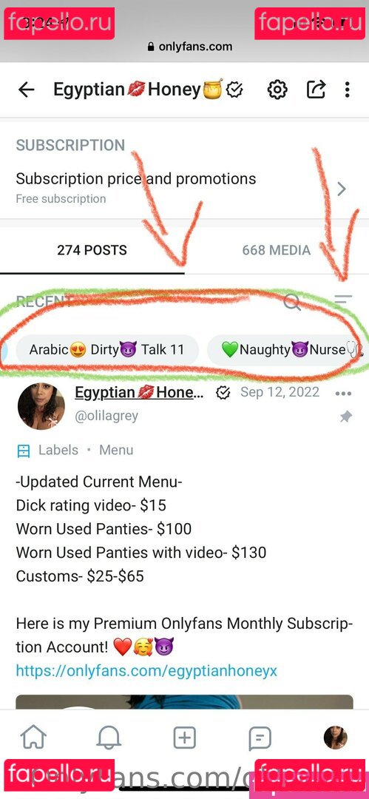Toggle the pin on the pinned post
Viewport: 369px width, 799px height.
point(346,417)
